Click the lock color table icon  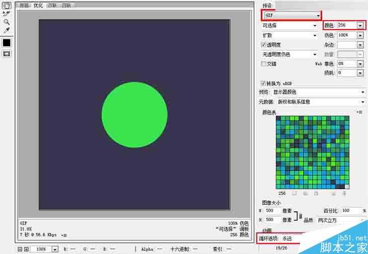pyautogui.click(x=316, y=193)
